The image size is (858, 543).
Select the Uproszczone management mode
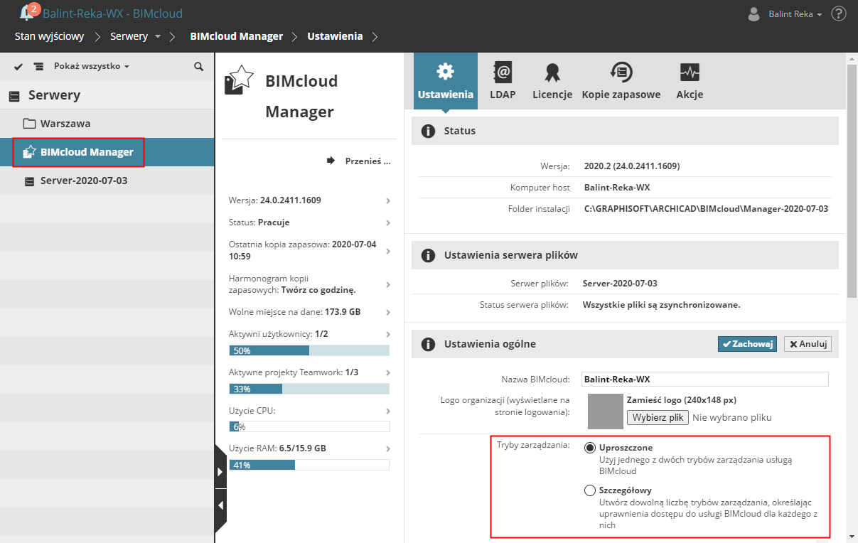[x=590, y=448]
